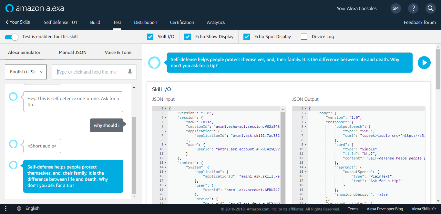The height and width of the screenshot is (214, 441).
Task: Select the Test tab
Action: (x=117, y=22)
